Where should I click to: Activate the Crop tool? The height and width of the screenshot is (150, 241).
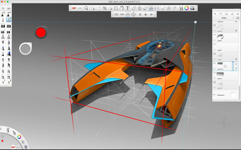[x=105, y=8]
